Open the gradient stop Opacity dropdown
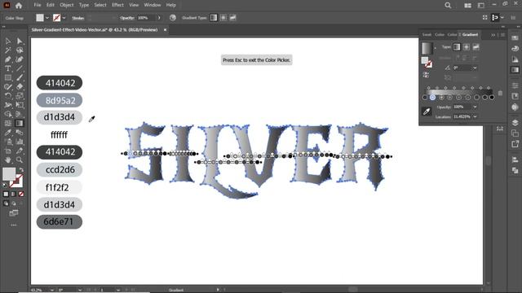 475,107
